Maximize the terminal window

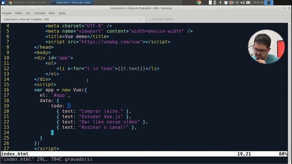[x=285, y=8]
